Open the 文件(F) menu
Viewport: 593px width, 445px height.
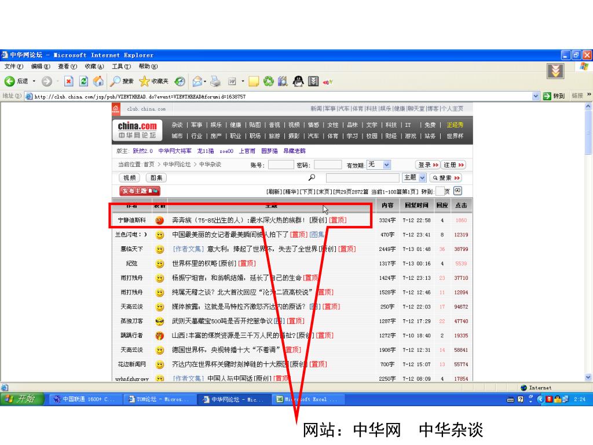14,67
